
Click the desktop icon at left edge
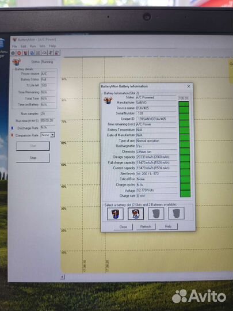(2, 43)
